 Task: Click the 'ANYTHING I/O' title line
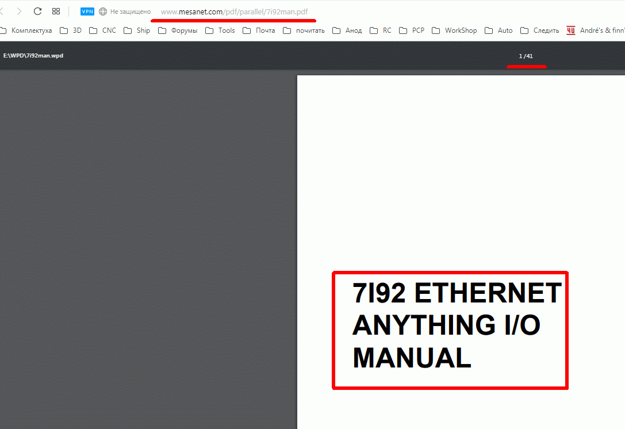click(446, 325)
